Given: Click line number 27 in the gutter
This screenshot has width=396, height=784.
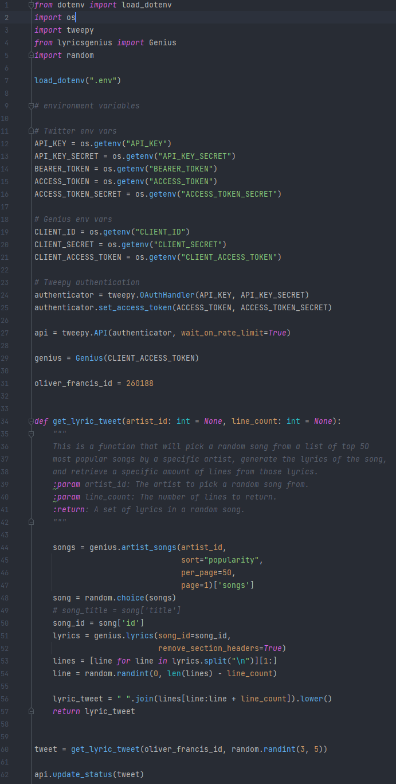Looking at the screenshot, I should 5,333.
